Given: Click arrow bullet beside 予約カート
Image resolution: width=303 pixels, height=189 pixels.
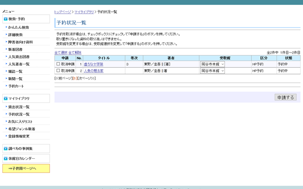Looking at the screenshot, I should point(6,86).
